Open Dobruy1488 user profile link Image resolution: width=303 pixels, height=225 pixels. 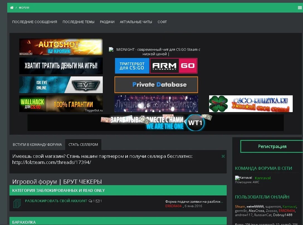pyautogui.click(x=283, y=215)
